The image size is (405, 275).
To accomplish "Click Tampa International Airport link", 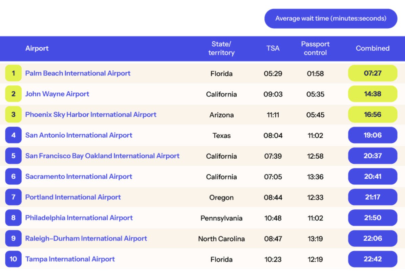I will (70, 259).
